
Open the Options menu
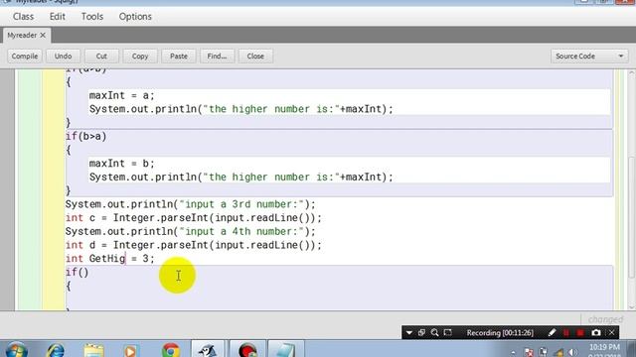pyautogui.click(x=135, y=17)
